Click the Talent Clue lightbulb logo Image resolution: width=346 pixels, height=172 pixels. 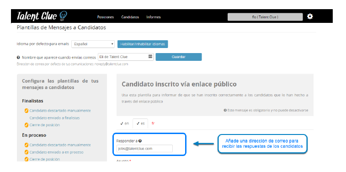(x=64, y=16)
